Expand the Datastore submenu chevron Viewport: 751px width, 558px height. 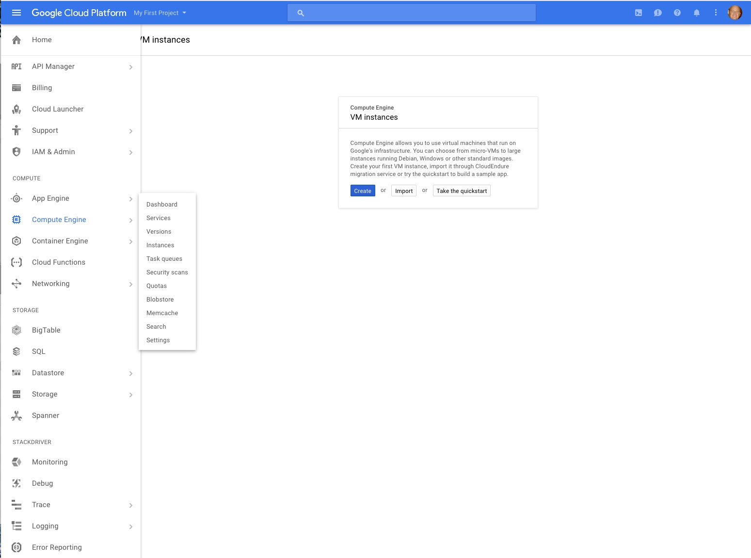pyautogui.click(x=131, y=373)
